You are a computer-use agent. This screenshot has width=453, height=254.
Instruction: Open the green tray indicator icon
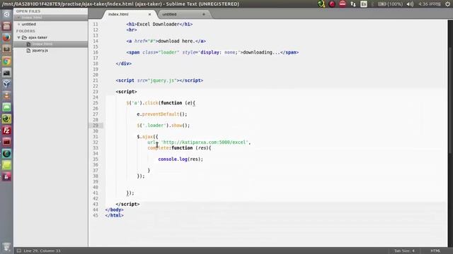[321, 4]
